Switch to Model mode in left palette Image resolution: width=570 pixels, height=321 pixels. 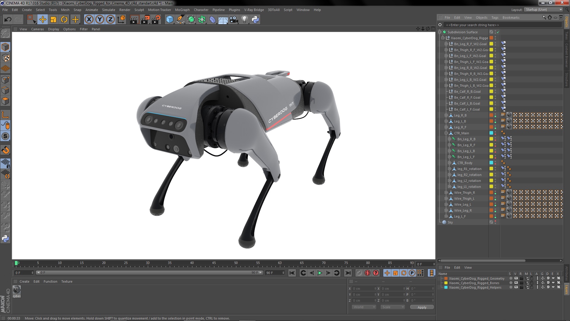[5, 47]
